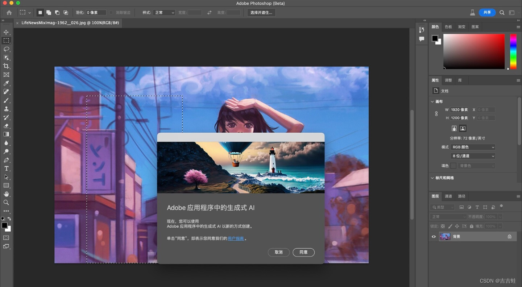The height and width of the screenshot is (287, 522).
Task: Select the Pen tool
Action: 6,160
